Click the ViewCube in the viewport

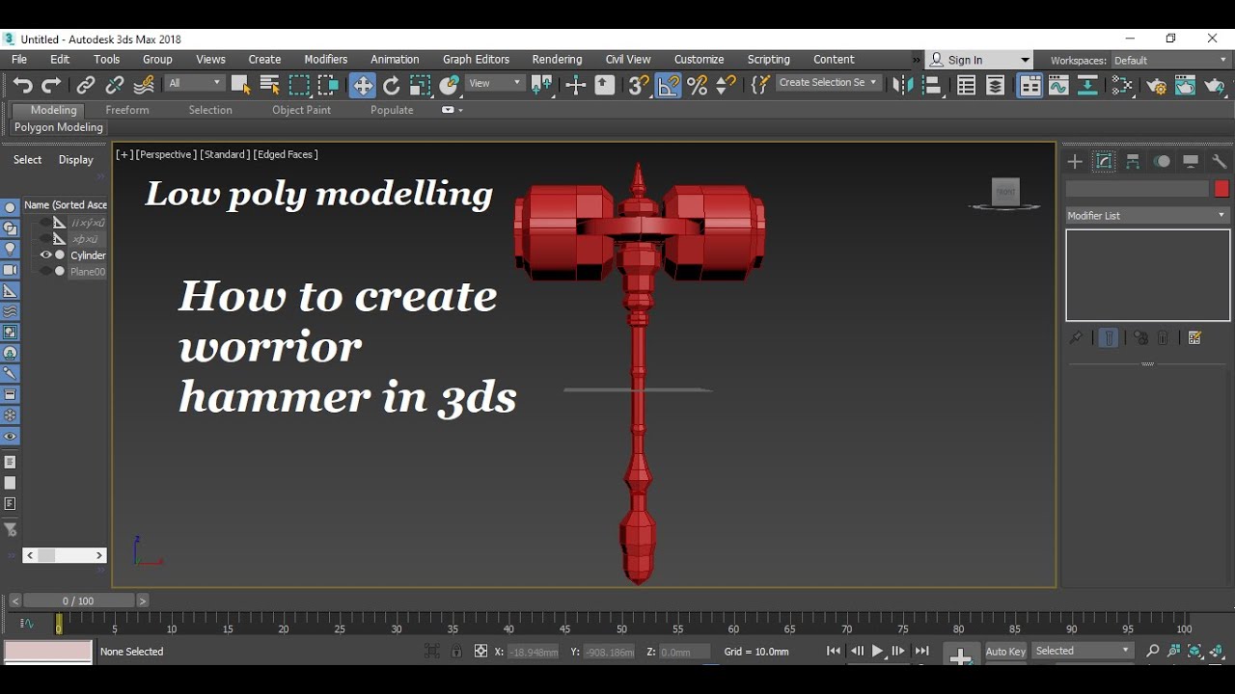pyautogui.click(x=1005, y=193)
